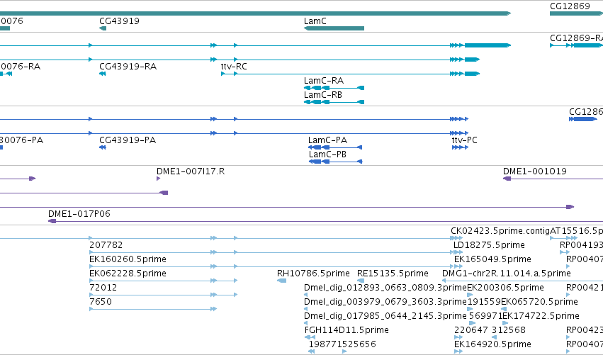Select EST EK062228.5prime
This screenshot has height=355, width=603.
click(x=128, y=274)
